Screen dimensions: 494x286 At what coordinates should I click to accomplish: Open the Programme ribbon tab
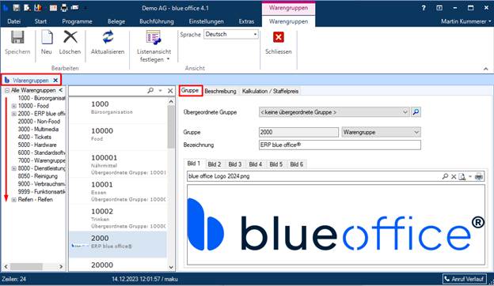tap(77, 21)
